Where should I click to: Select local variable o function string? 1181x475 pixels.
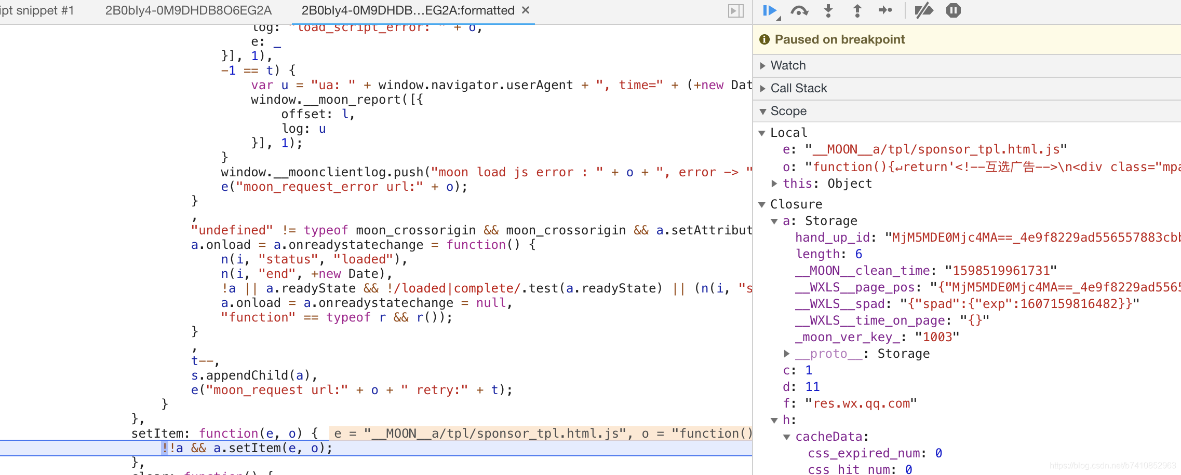coord(992,167)
